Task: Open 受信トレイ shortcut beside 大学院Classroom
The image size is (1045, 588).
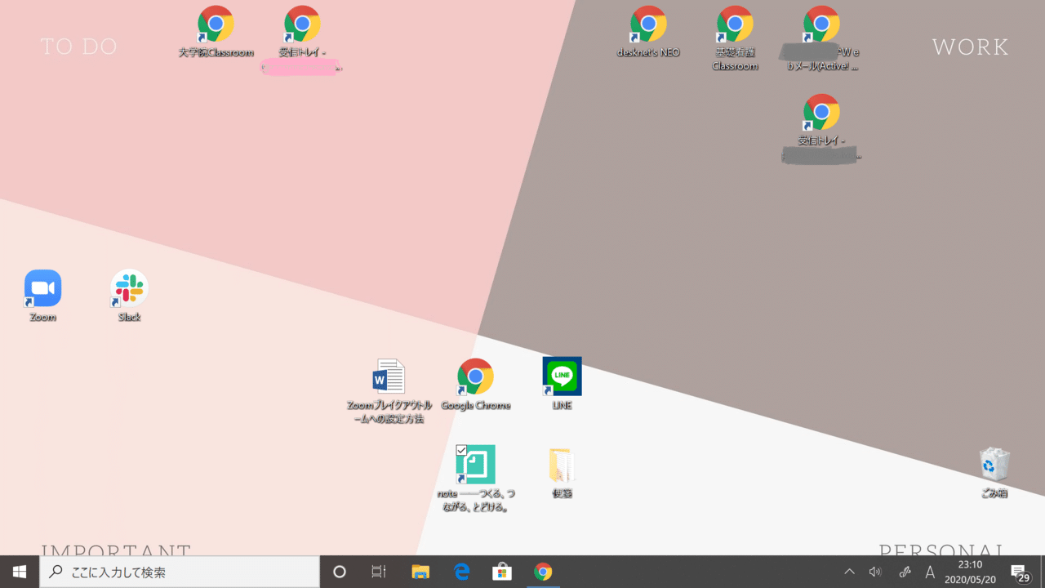Action: (x=302, y=39)
